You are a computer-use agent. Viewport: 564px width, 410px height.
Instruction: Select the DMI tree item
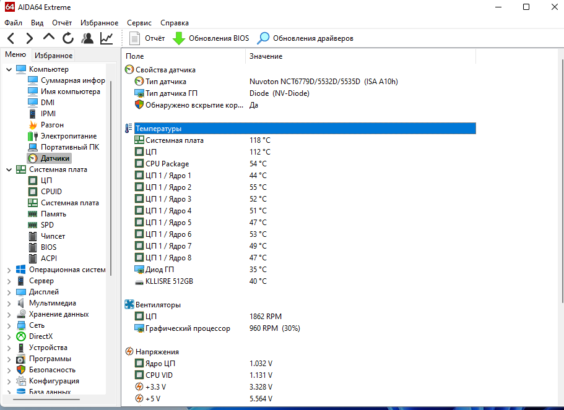[x=41, y=103]
